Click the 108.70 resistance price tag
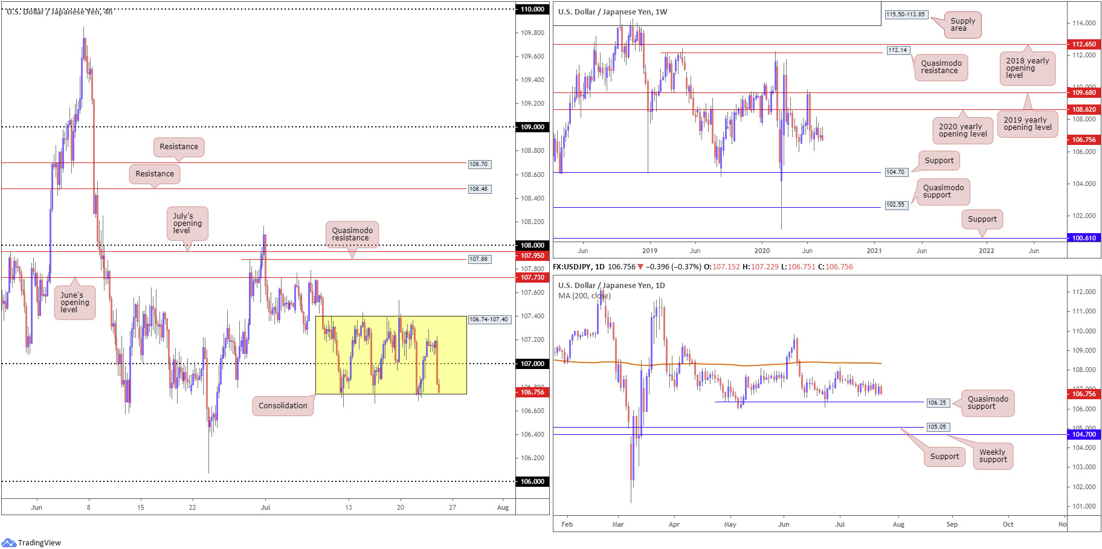 478,164
